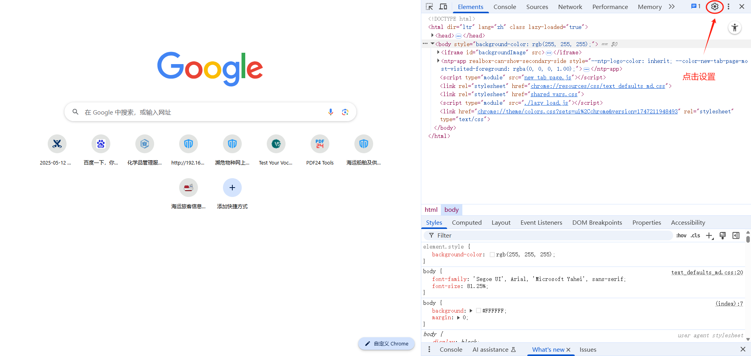Toggle the rendering emulations paintbrush icon
This screenshot has width=751, height=356.
click(723, 236)
